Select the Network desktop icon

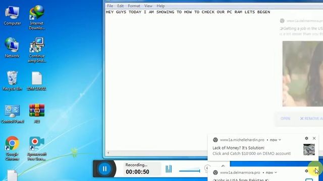12,48
